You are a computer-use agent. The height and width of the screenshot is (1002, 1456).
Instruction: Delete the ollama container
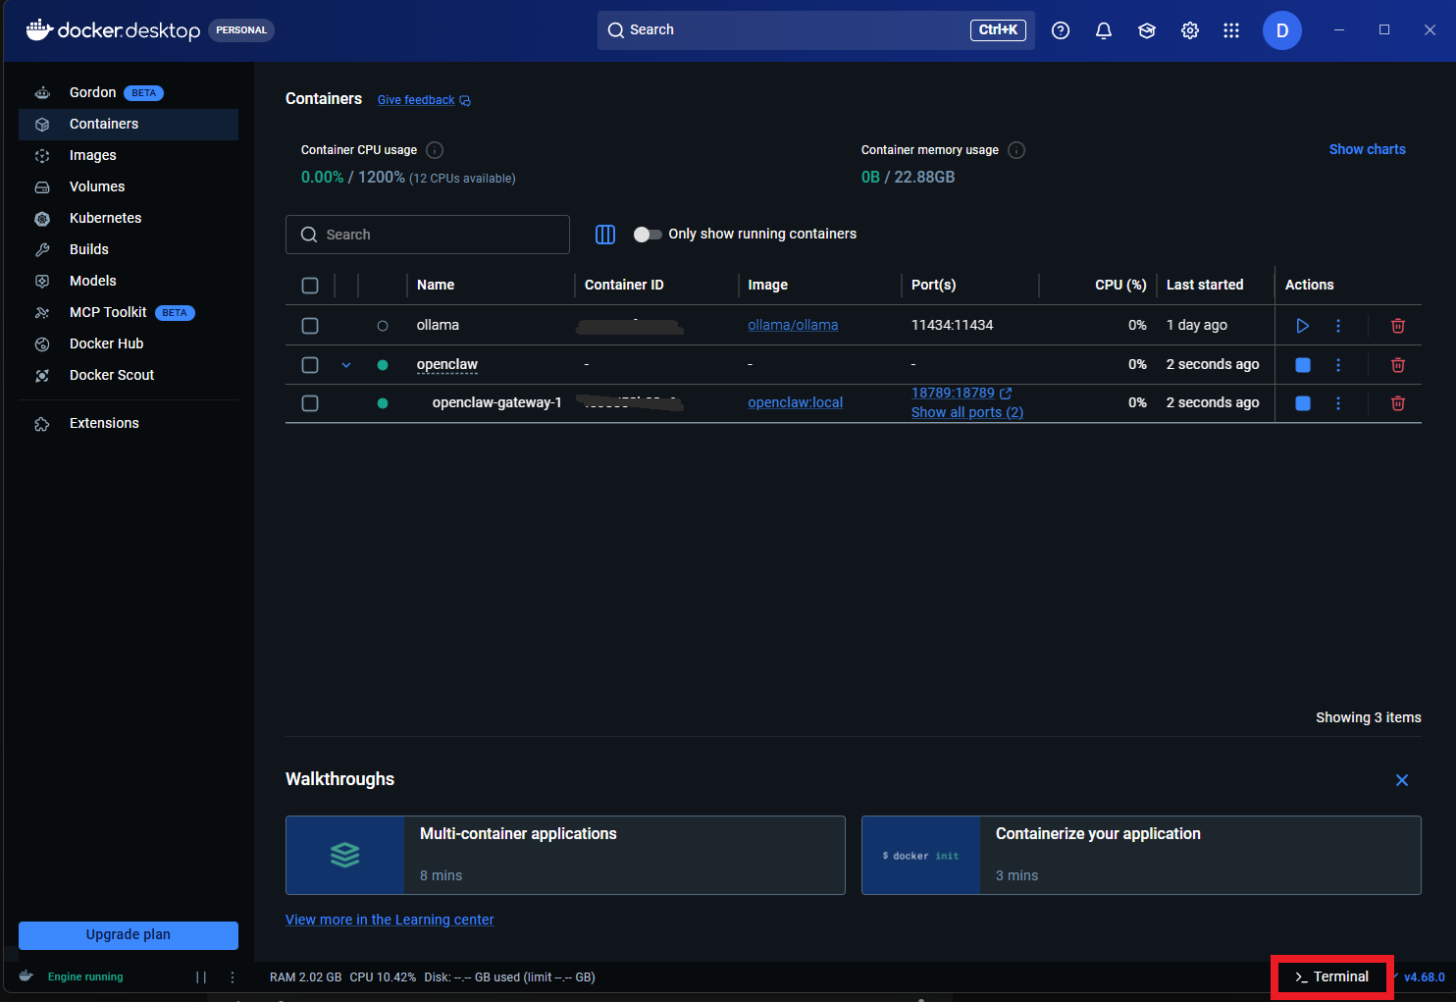click(1398, 326)
